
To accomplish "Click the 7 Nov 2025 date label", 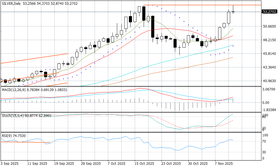I will [x=224, y=163].
